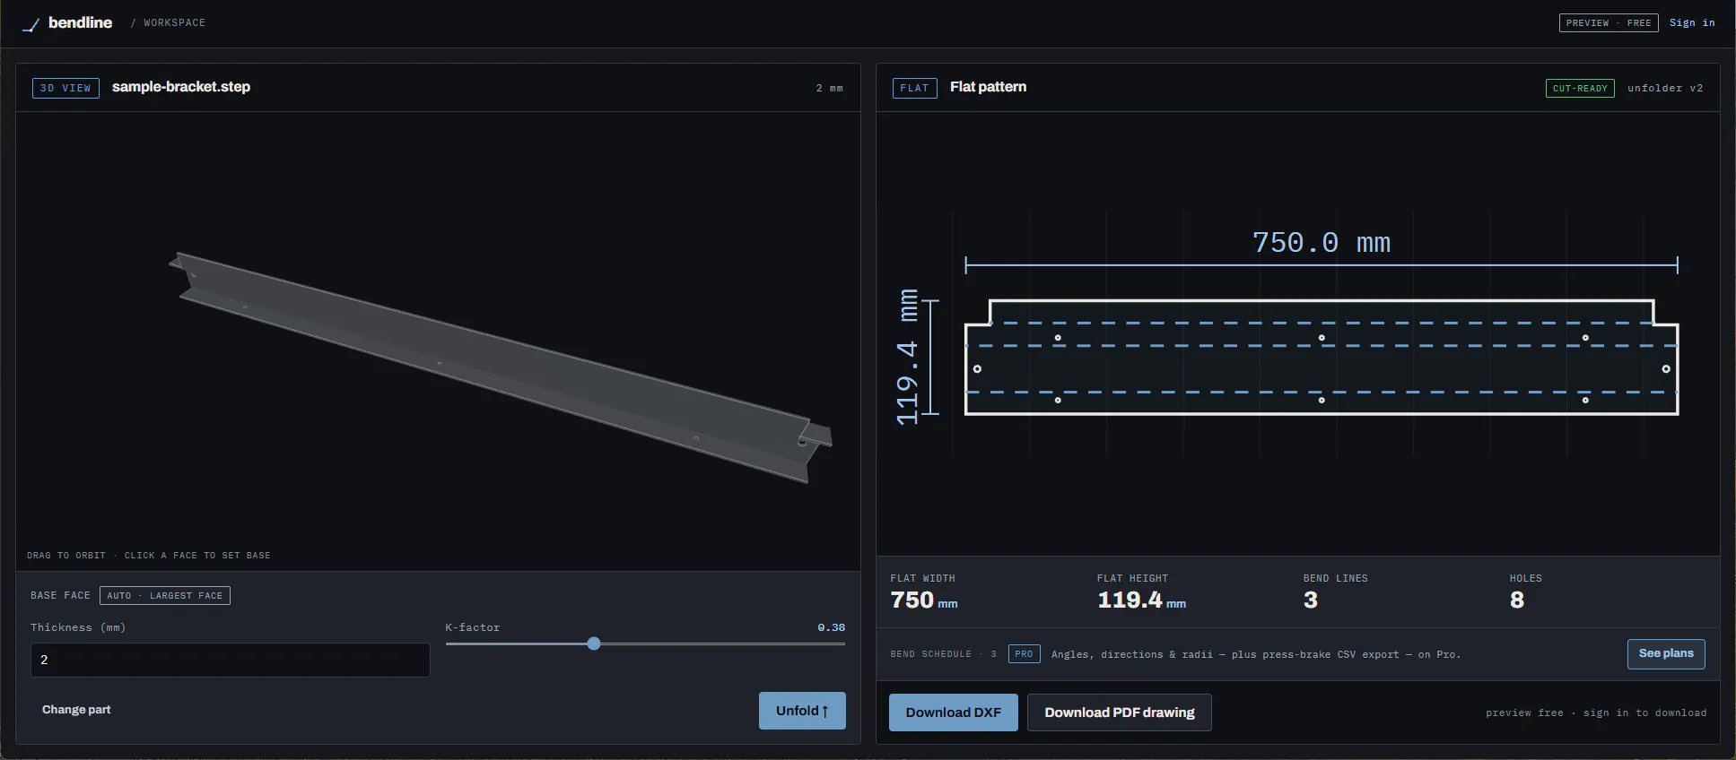Click the PRO badge

tap(1024, 654)
